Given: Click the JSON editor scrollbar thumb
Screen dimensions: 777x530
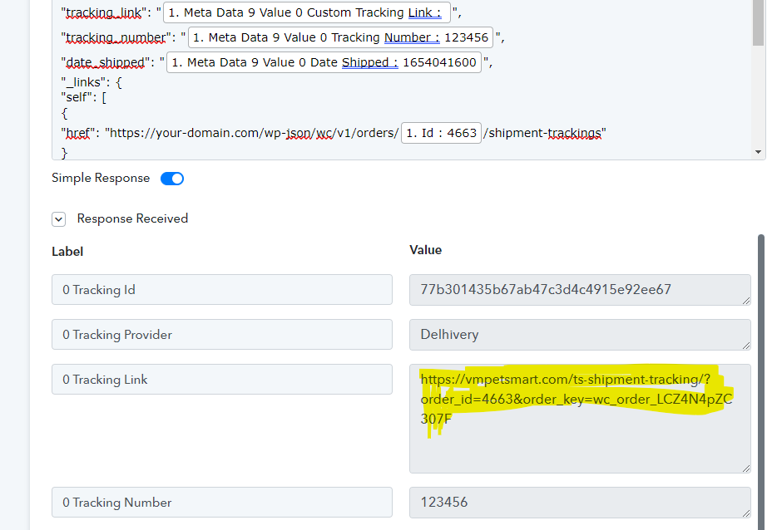Looking at the screenshot, I should [x=758, y=22].
